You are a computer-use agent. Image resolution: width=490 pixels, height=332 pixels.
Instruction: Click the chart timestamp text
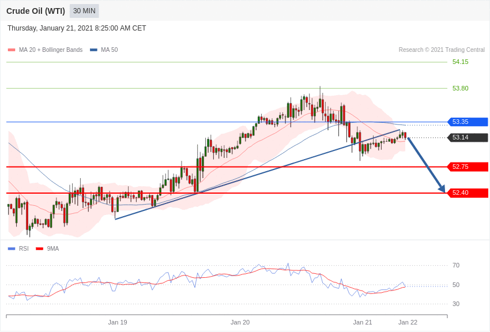coord(77,28)
